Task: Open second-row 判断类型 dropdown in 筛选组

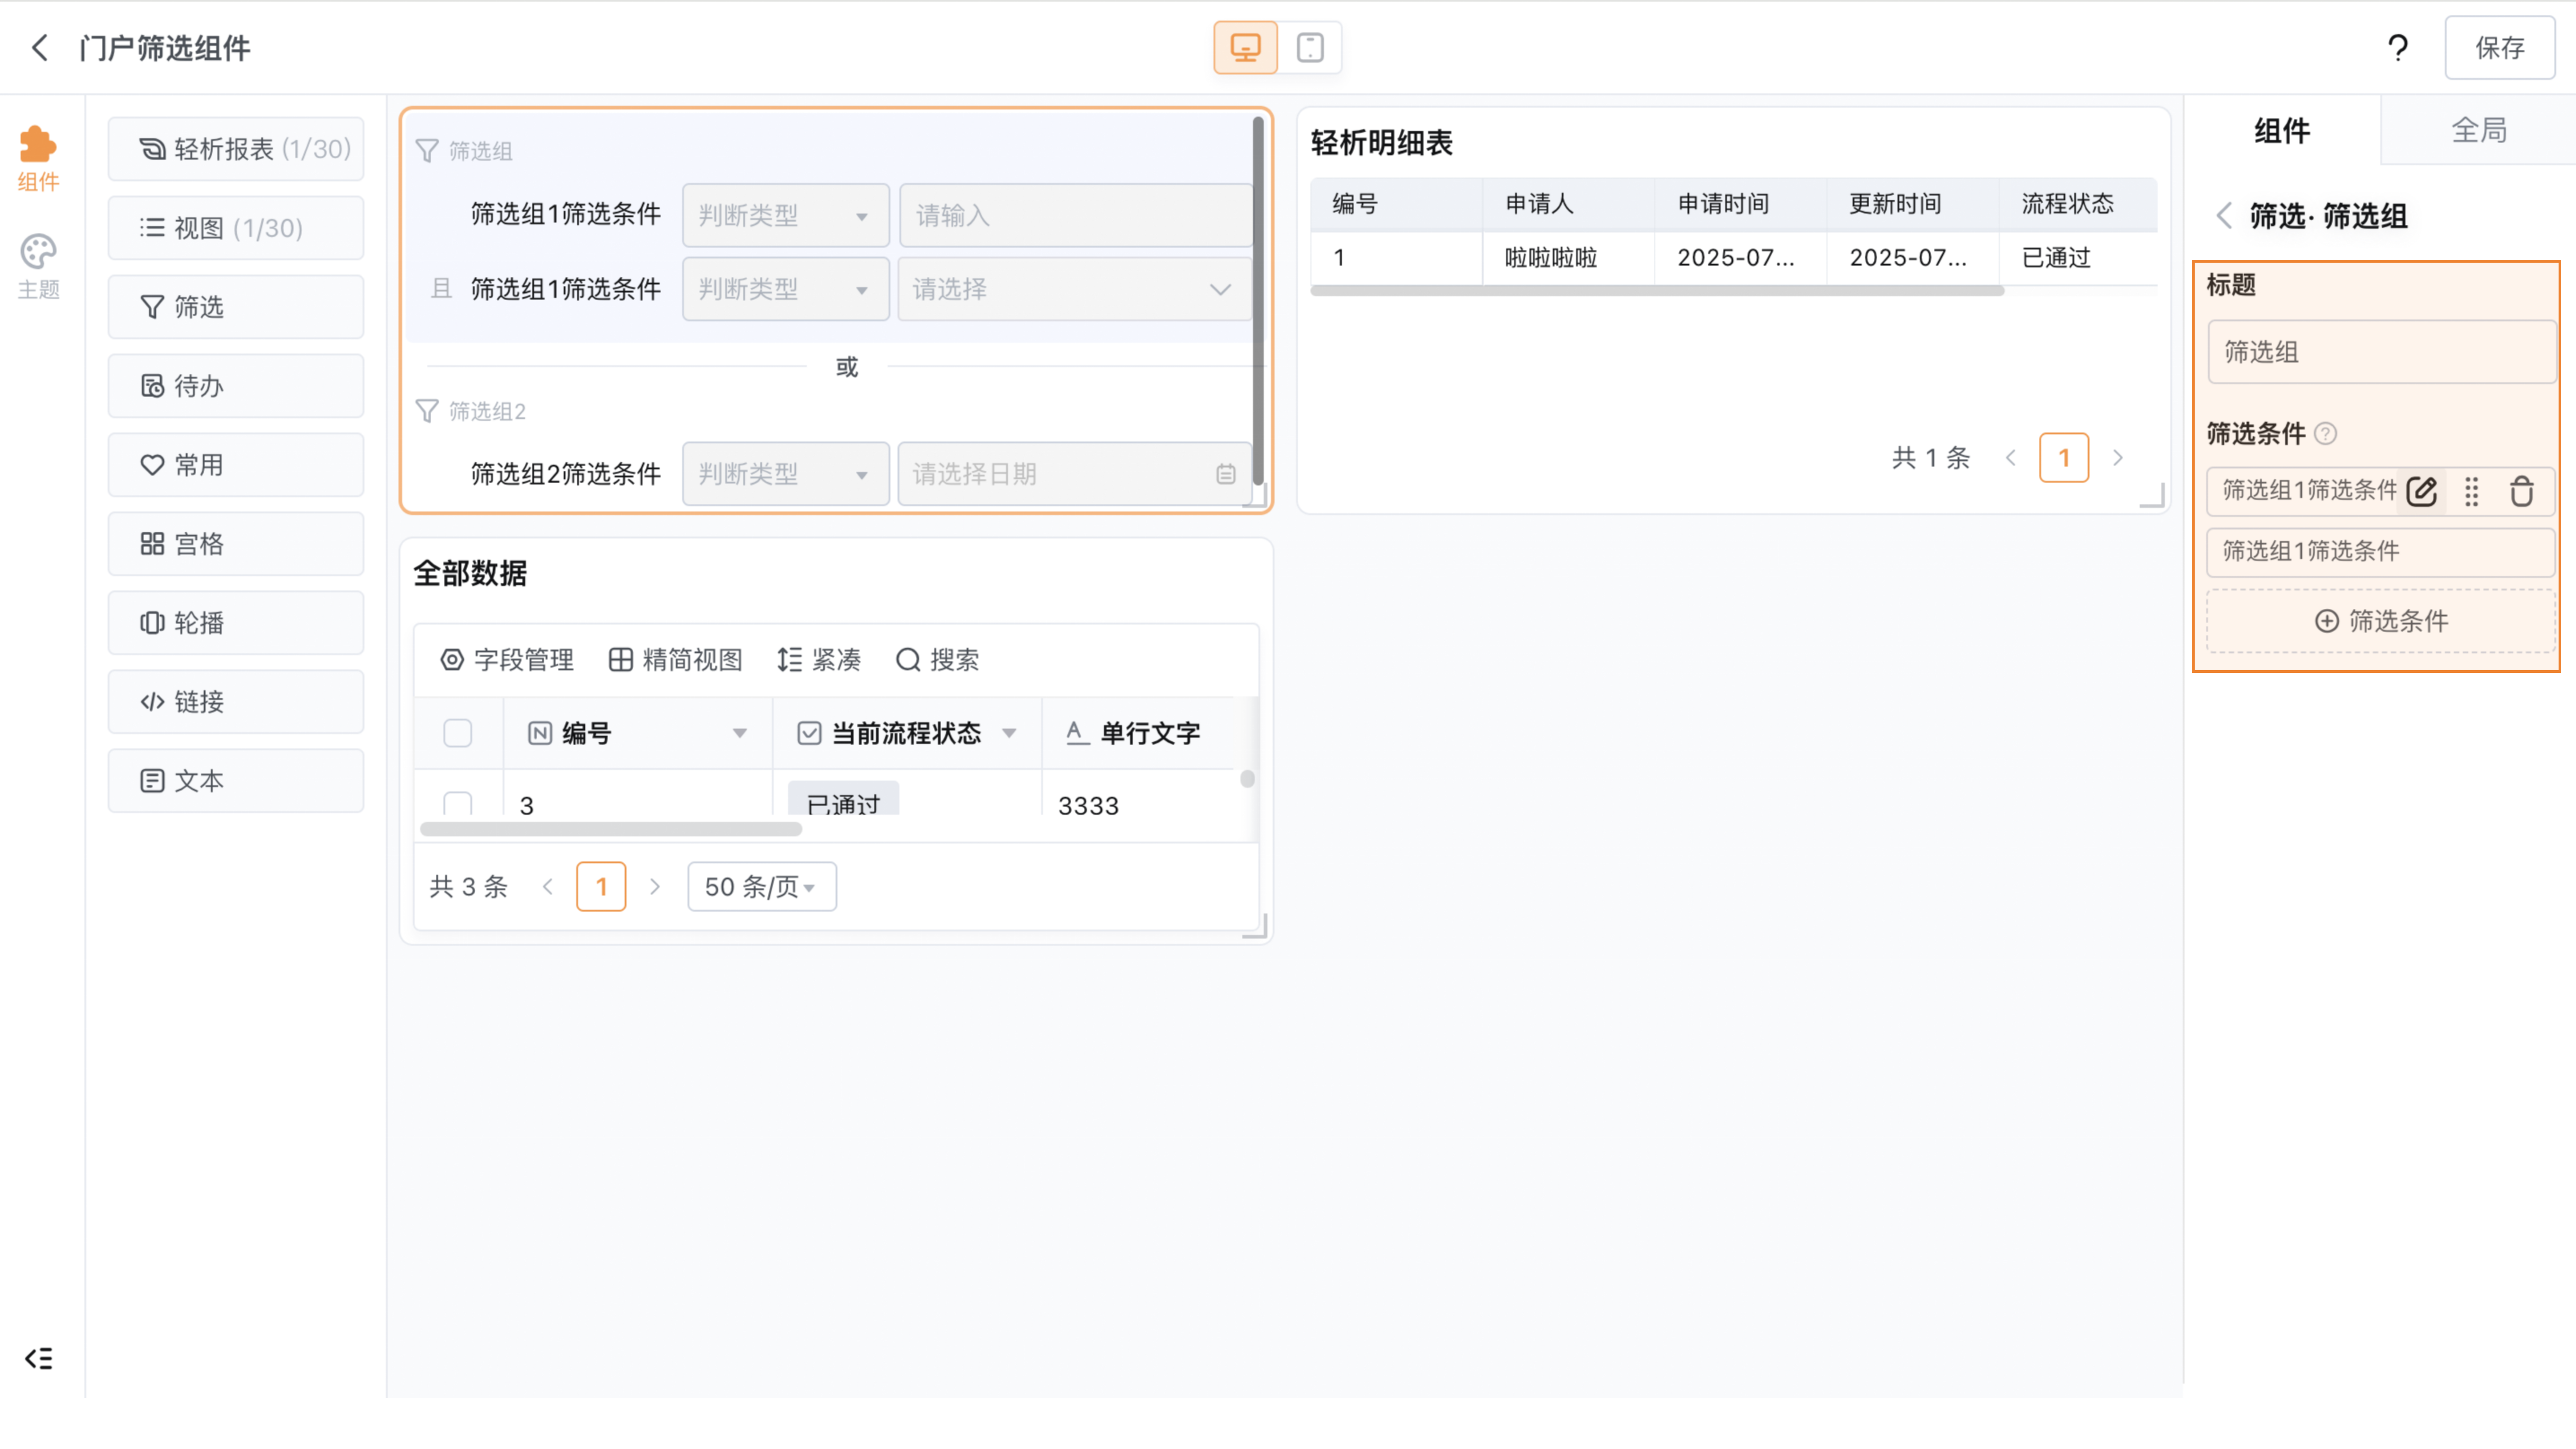Action: point(786,289)
